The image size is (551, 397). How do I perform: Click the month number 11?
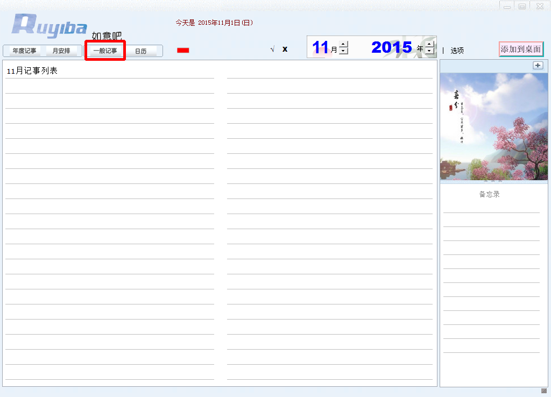[320, 47]
